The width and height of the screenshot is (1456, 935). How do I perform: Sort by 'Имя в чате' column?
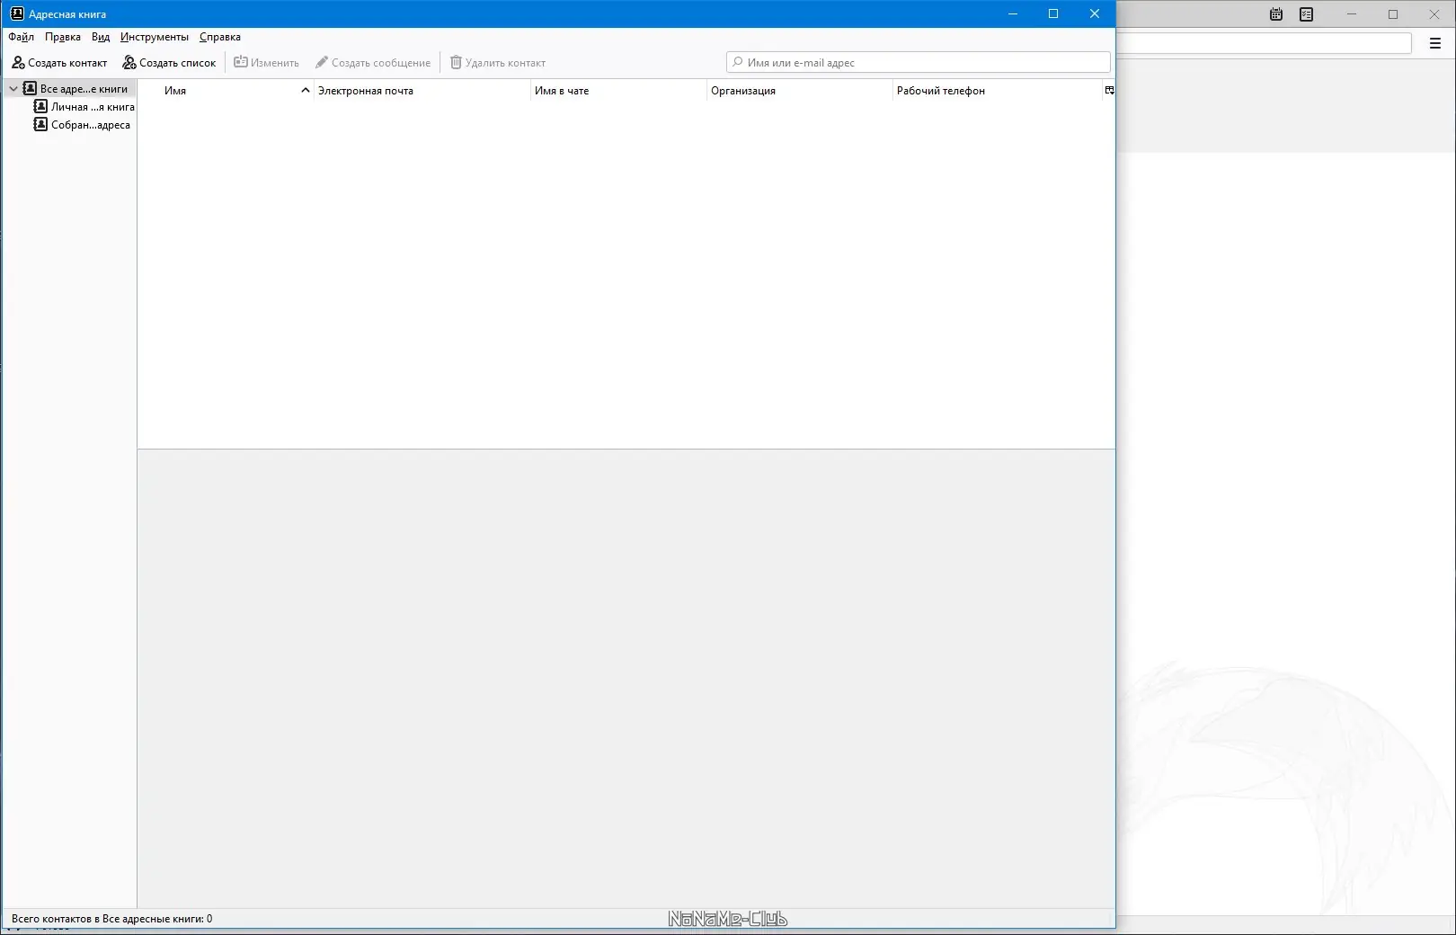click(x=618, y=90)
